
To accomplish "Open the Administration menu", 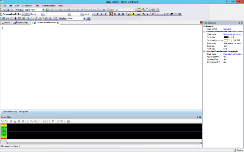I will click(49, 6).
